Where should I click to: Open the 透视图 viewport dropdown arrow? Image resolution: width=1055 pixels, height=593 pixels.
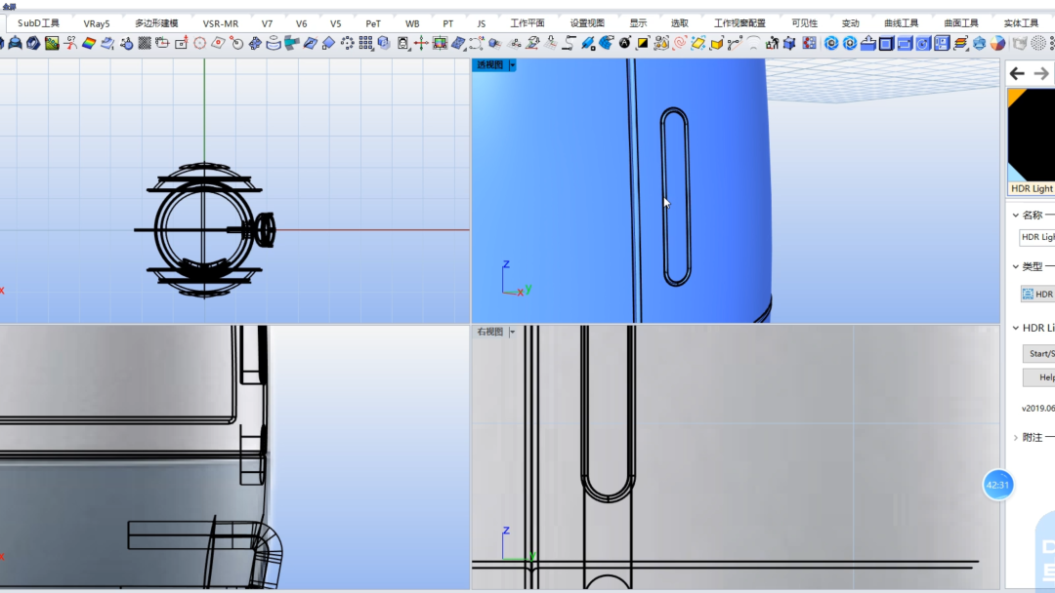(512, 65)
